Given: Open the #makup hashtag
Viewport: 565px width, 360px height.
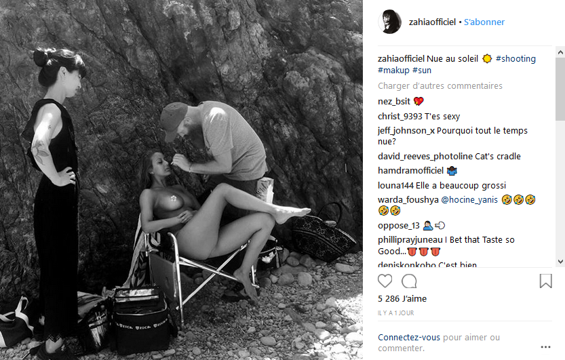Looking at the screenshot, I should pos(393,71).
